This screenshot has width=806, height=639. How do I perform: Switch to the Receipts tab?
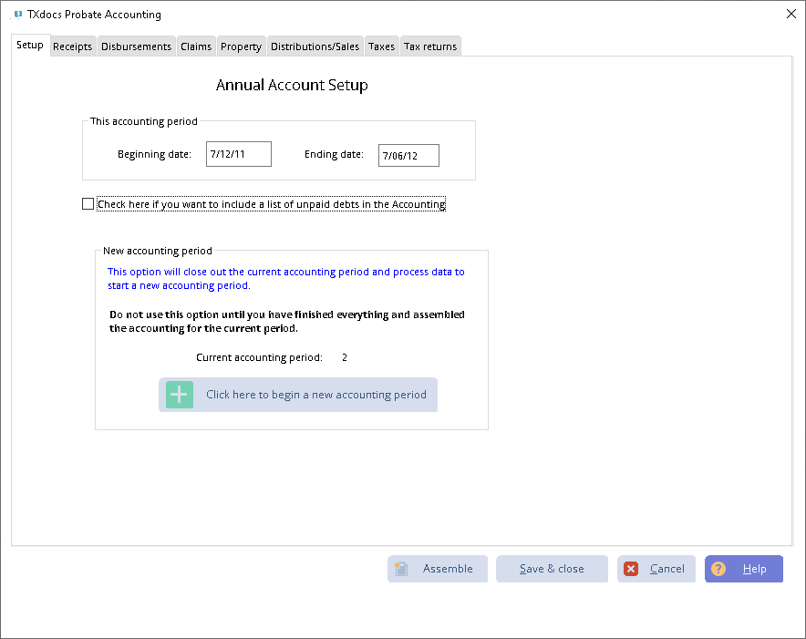pos(72,46)
